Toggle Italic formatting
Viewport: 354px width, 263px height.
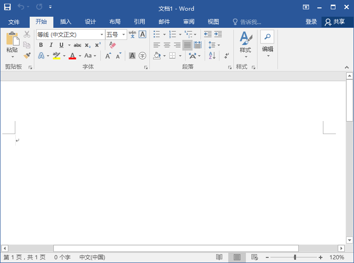pyautogui.click(x=51, y=45)
